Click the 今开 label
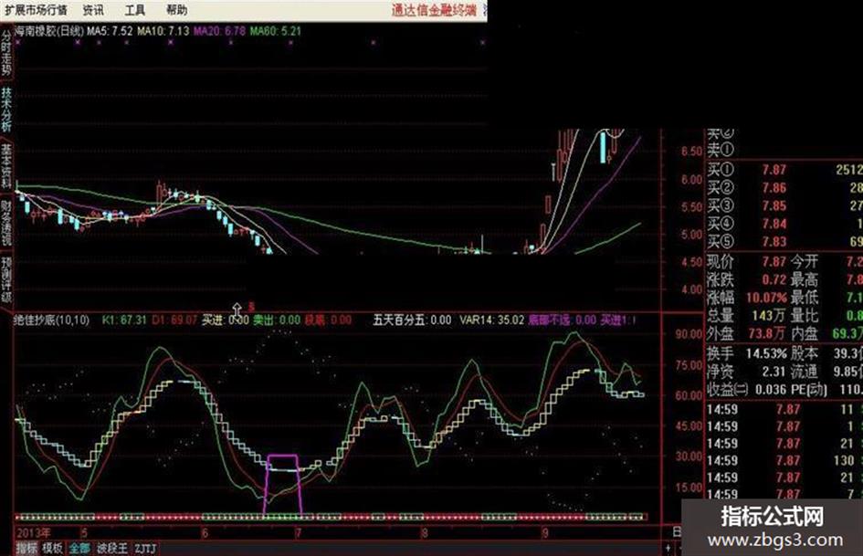This screenshot has width=863, height=556. (805, 261)
